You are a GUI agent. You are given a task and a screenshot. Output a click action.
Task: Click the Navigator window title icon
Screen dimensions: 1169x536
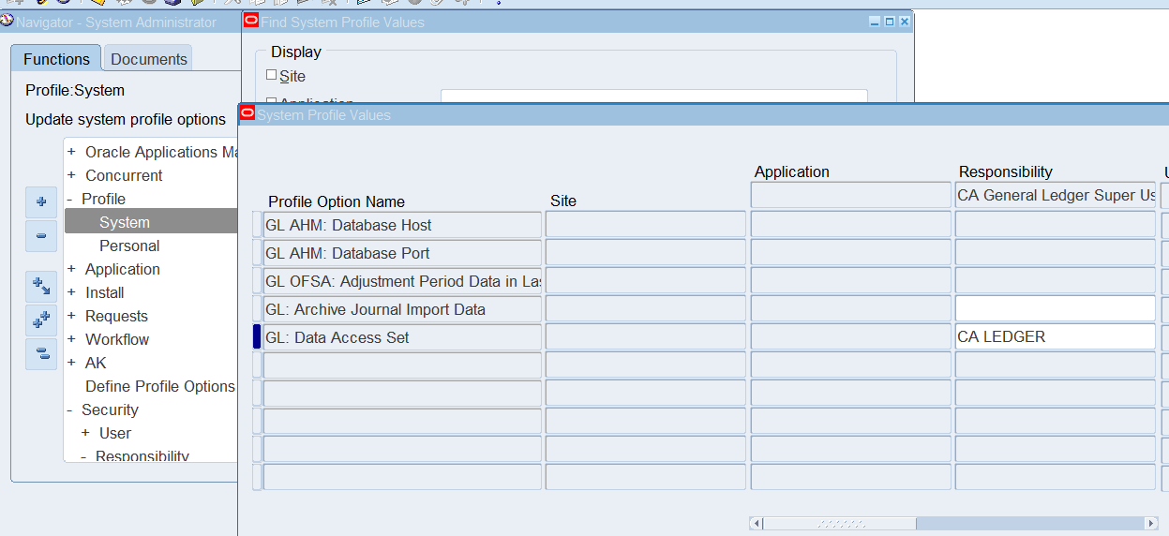(7, 21)
